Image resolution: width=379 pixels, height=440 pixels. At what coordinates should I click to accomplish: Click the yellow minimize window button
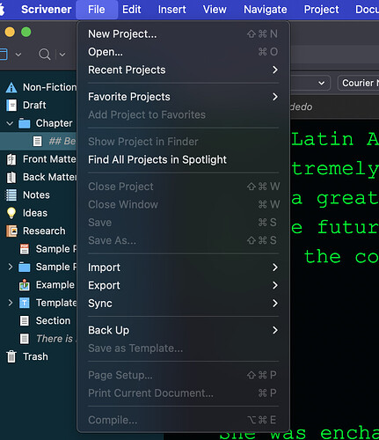(10, 32)
